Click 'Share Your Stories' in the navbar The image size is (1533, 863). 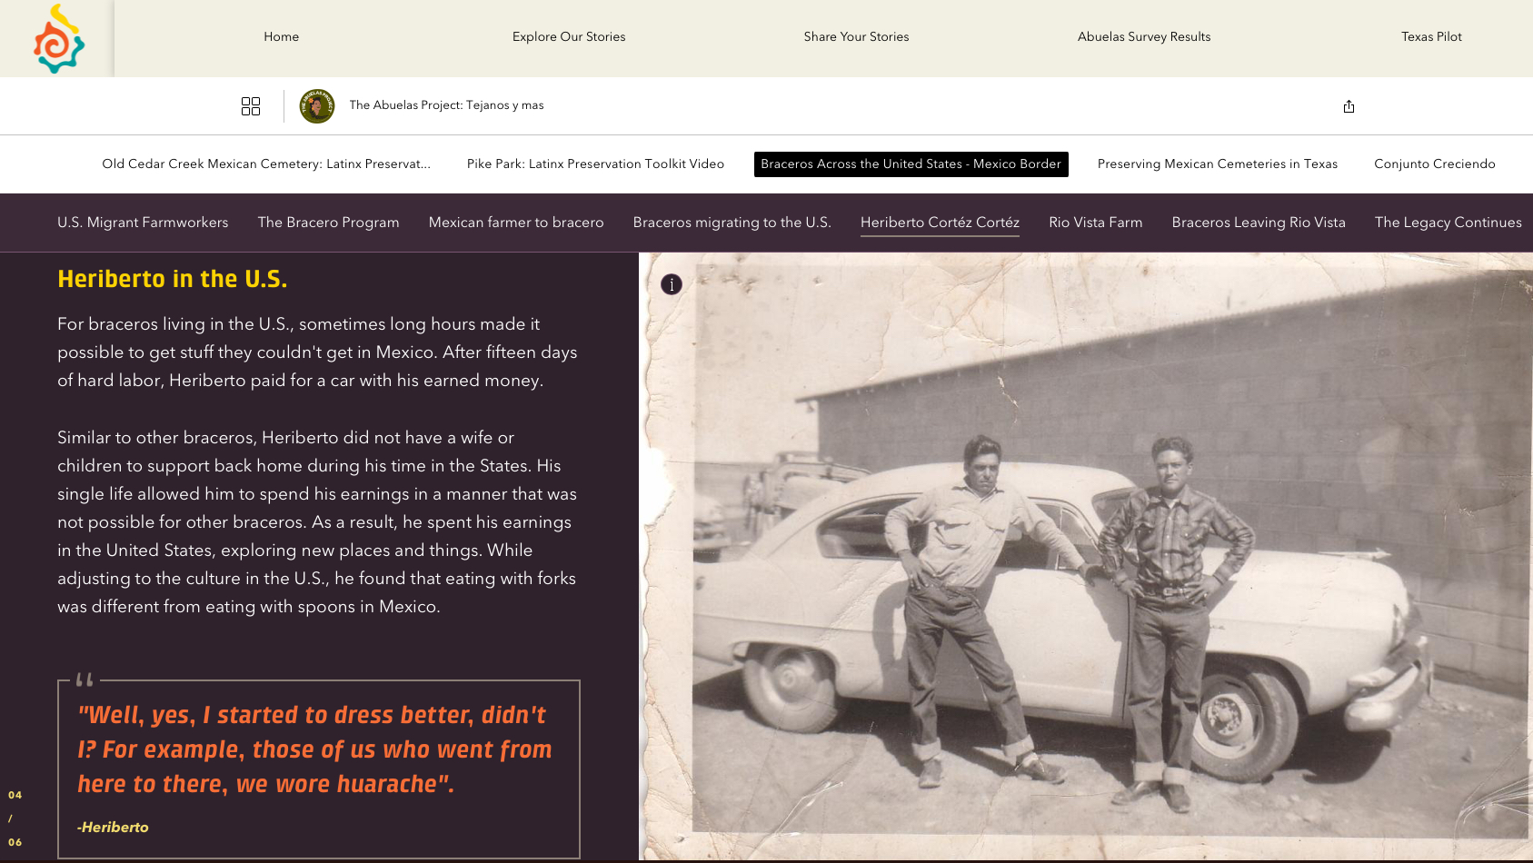point(856,37)
